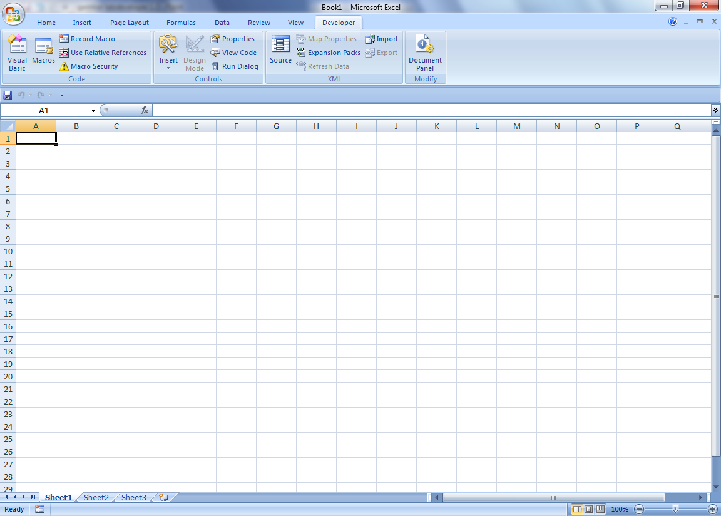
Task: Open the Insert controls dropdown
Action: (168, 53)
